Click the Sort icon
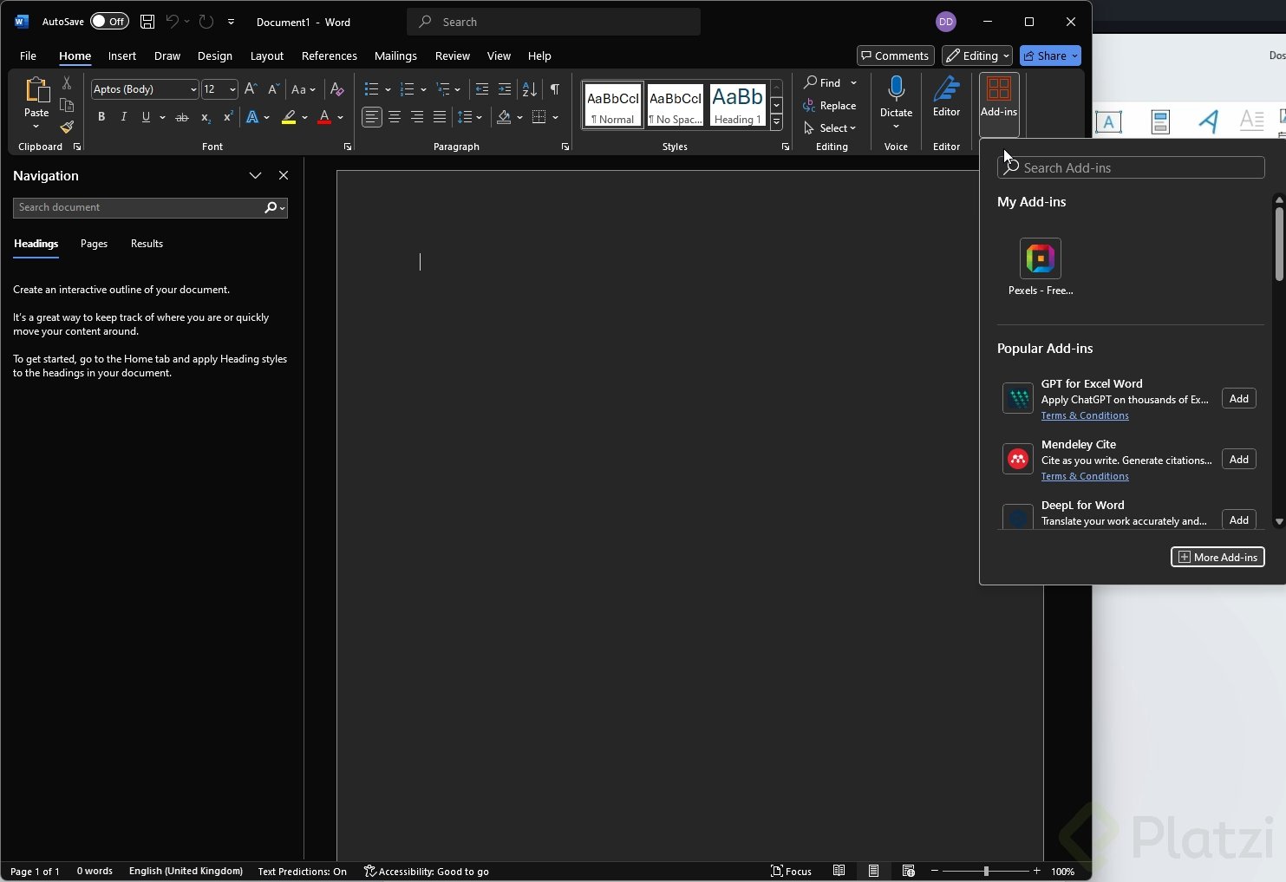Screen dimensions: 1286x882 [529, 89]
